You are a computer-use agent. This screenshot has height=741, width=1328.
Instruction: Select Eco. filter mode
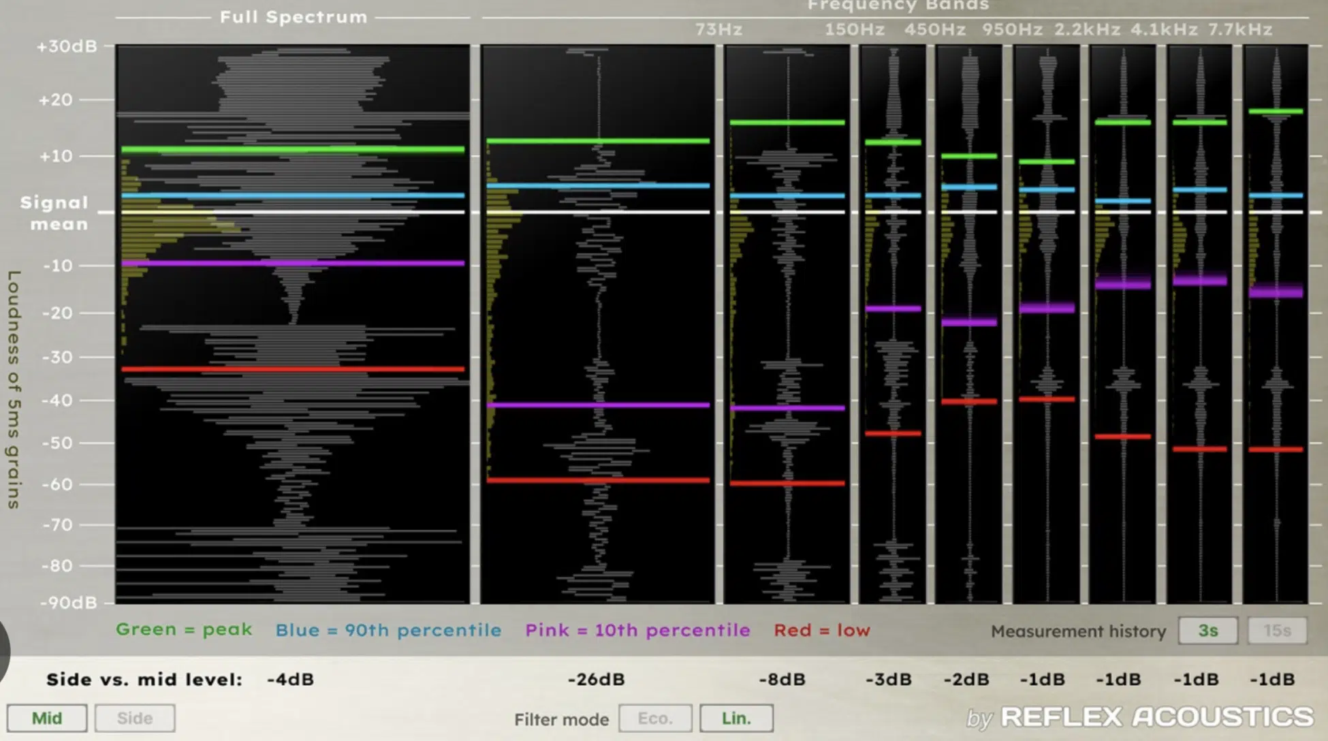pyautogui.click(x=655, y=719)
